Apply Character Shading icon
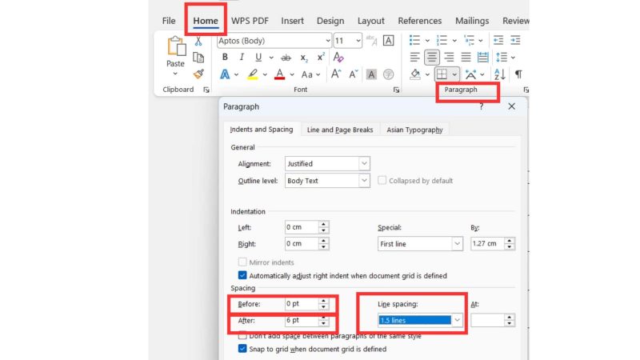The width and height of the screenshot is (640, 360). pos(371,74)
